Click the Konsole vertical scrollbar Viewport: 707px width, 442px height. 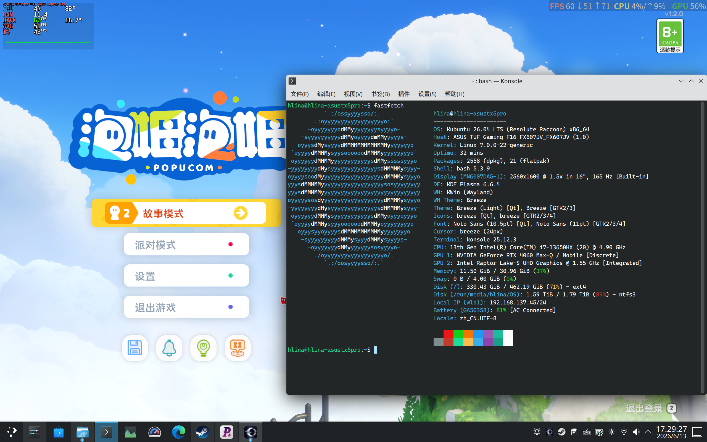pyautogui.click(x=703, y=247)
